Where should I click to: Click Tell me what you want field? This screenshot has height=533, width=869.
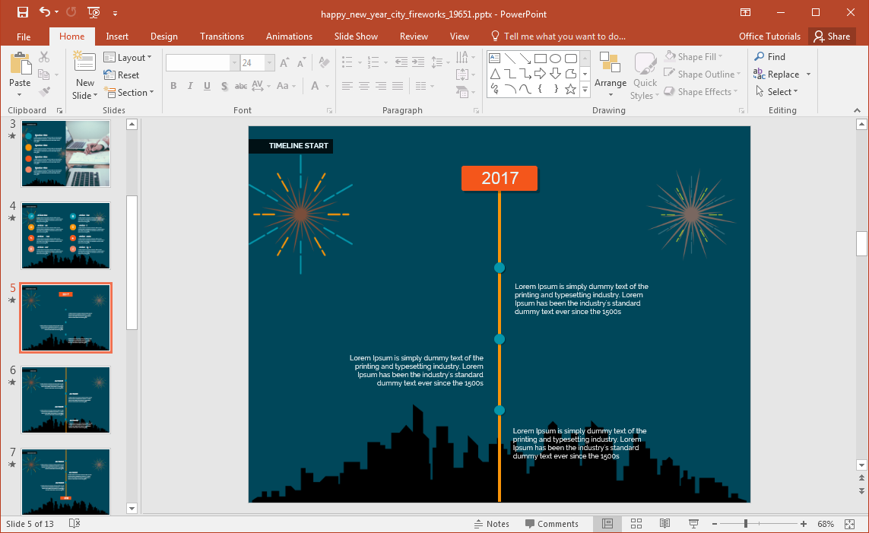pyautogui.click(x=559, y=36)
